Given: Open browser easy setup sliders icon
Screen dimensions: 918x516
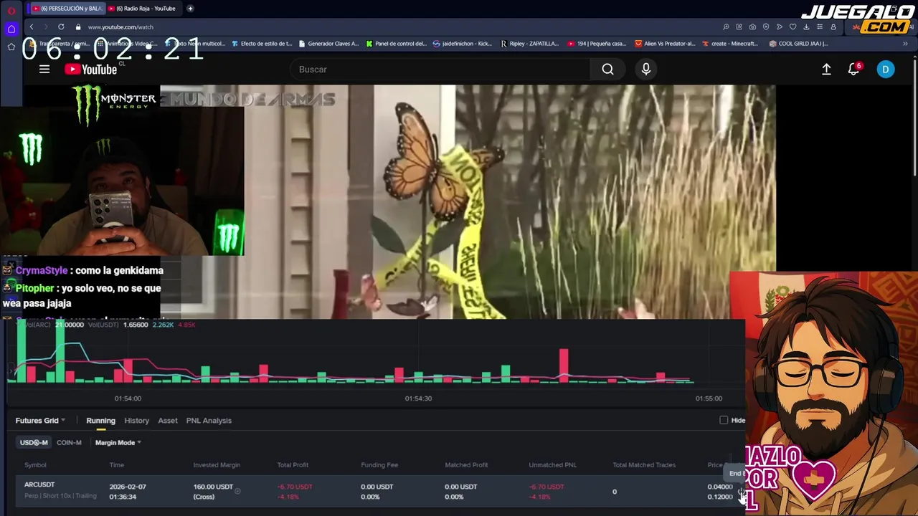Looking at the screenshot, I should click(x=820, y=27).
